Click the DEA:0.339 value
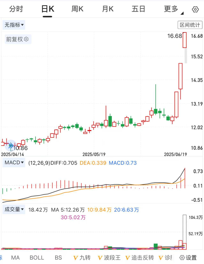The image size is (204, 264). pyautogui.click(x=93, y=163)
